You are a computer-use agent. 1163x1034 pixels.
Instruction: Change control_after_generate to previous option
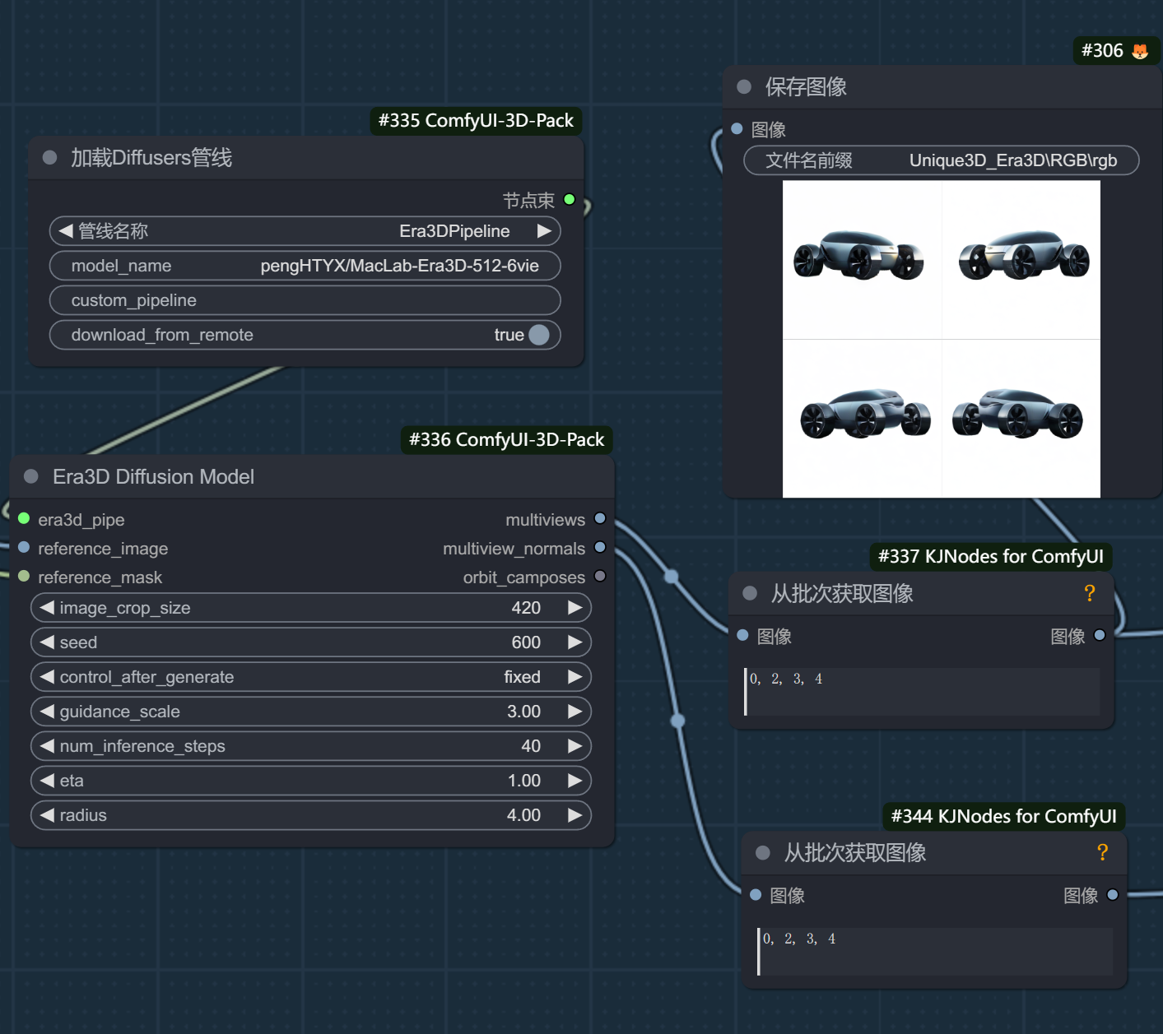[47, 677]
